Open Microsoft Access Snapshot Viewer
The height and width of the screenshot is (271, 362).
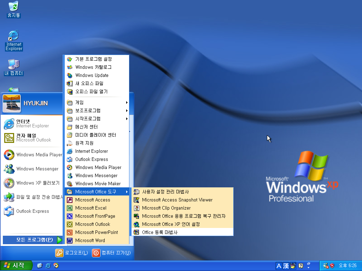coord(182,200)
